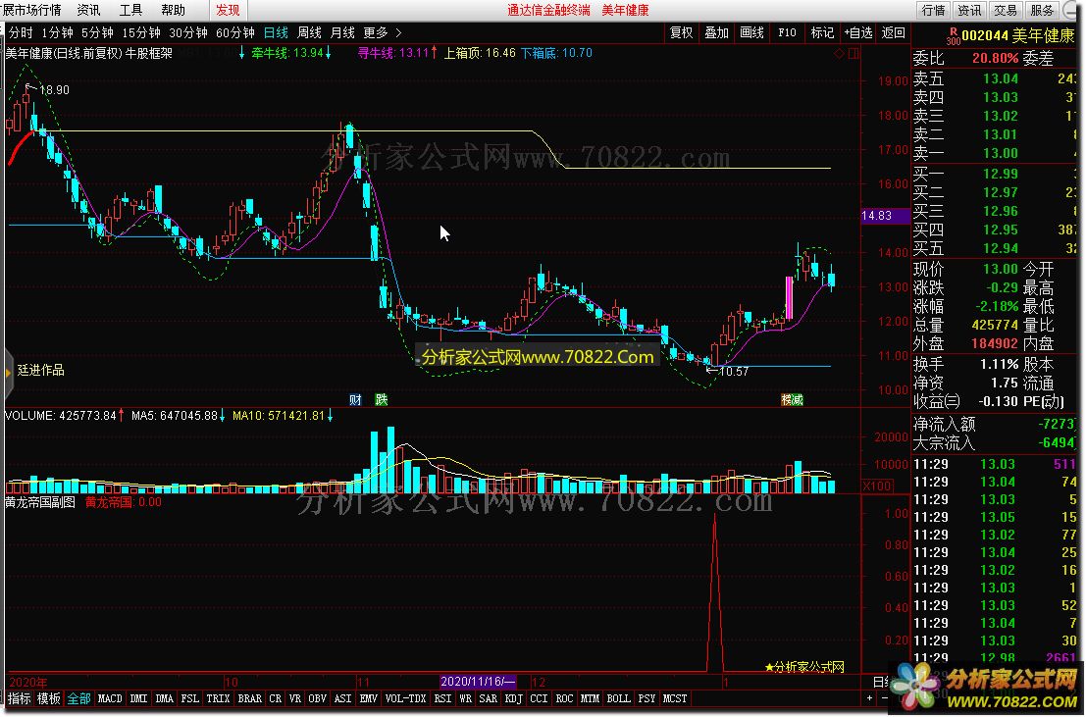The image size is (1086, 717).
Task: Click the 叠加 toolbar button
Action: coord(716,32)
